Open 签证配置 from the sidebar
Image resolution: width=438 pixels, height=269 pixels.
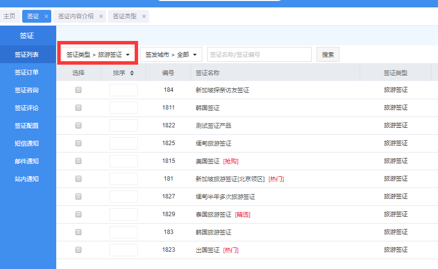pos(27,126)
